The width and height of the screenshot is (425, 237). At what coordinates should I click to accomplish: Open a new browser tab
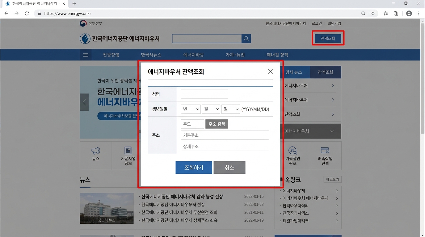[x=74, y=4]
